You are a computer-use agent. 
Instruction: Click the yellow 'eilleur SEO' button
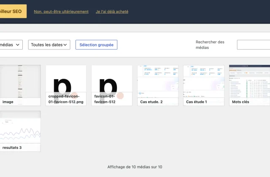tap(13, 11)
